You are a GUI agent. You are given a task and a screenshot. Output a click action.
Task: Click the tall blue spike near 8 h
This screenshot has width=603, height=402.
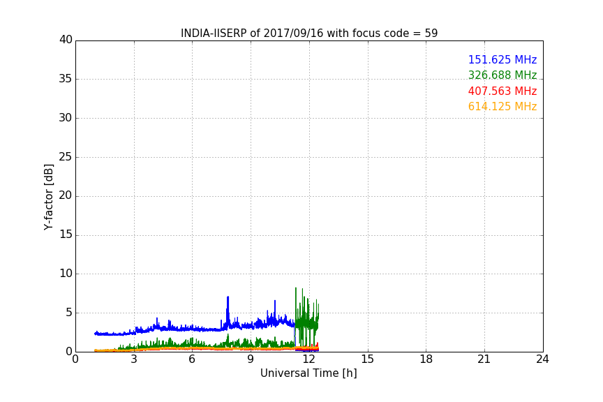click(x=228, y=311)
